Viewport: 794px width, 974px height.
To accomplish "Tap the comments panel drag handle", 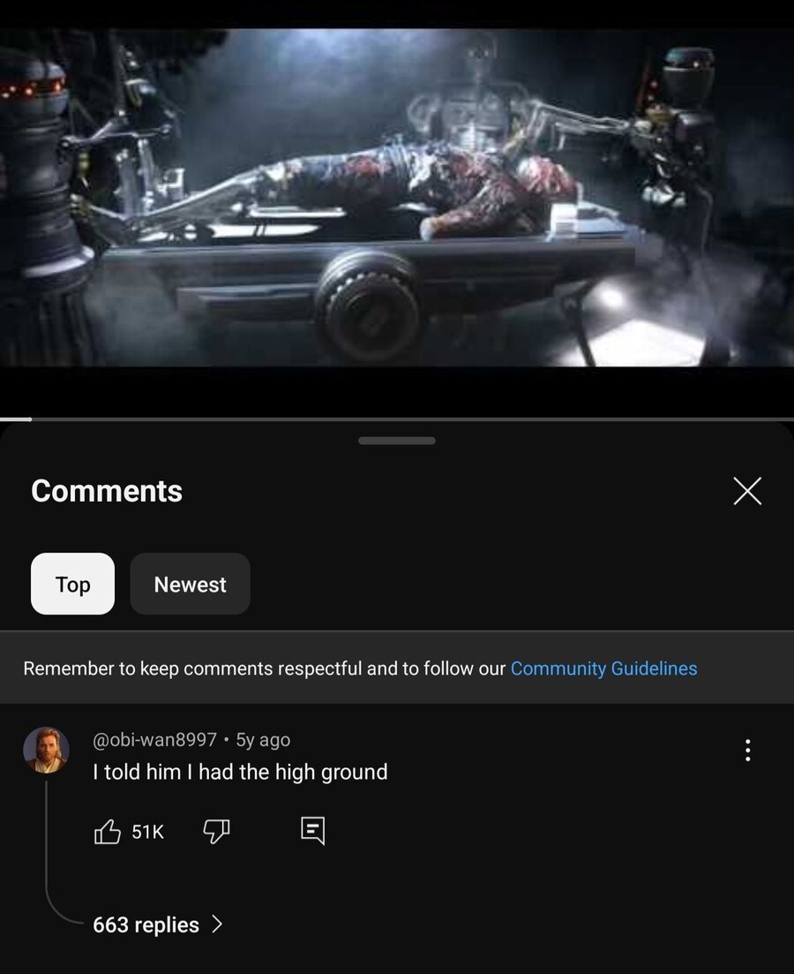I will point(397,441).
